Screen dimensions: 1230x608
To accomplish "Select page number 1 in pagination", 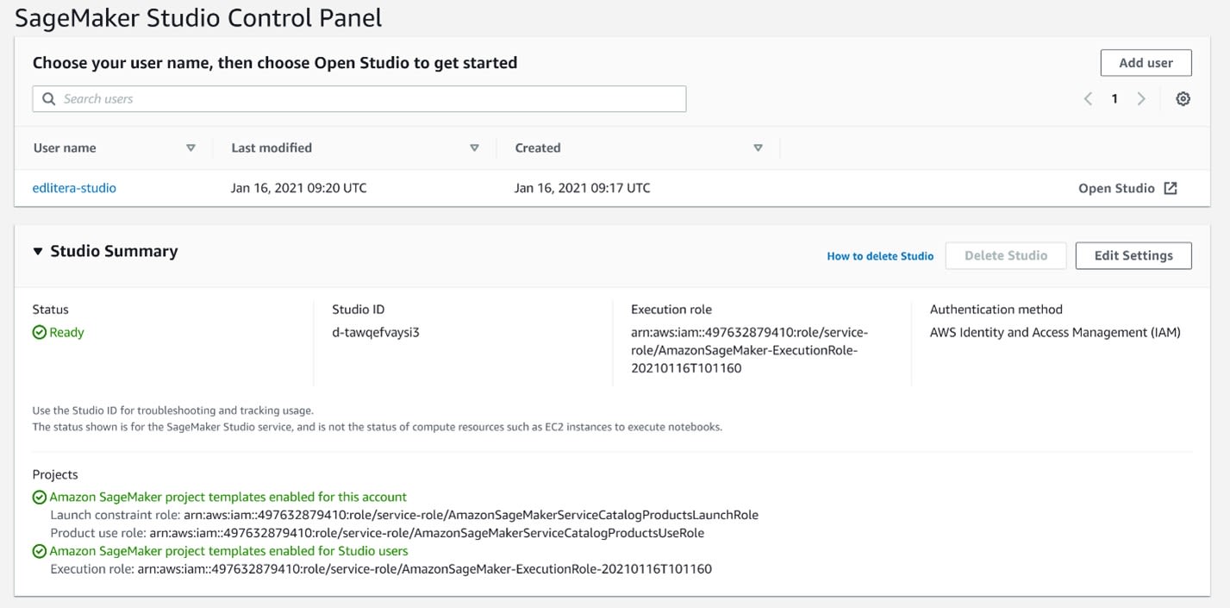I will [1114, 99].
